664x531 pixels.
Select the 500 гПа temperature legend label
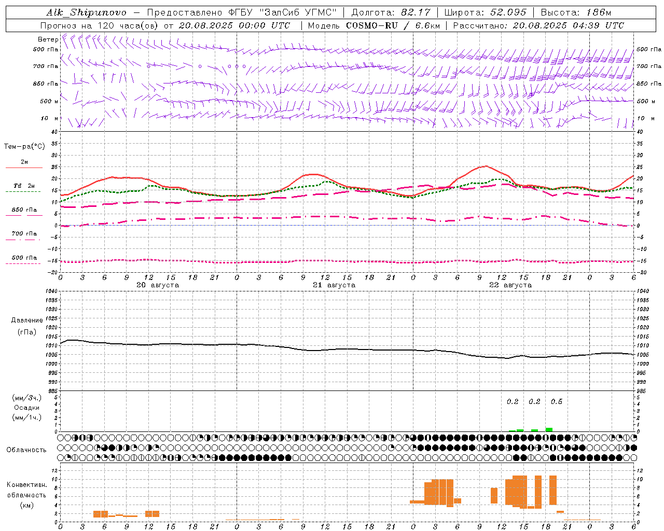coord(24,258)
